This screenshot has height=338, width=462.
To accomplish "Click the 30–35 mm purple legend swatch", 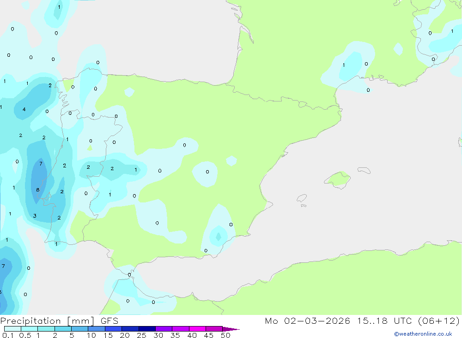I will coord(164,329).
